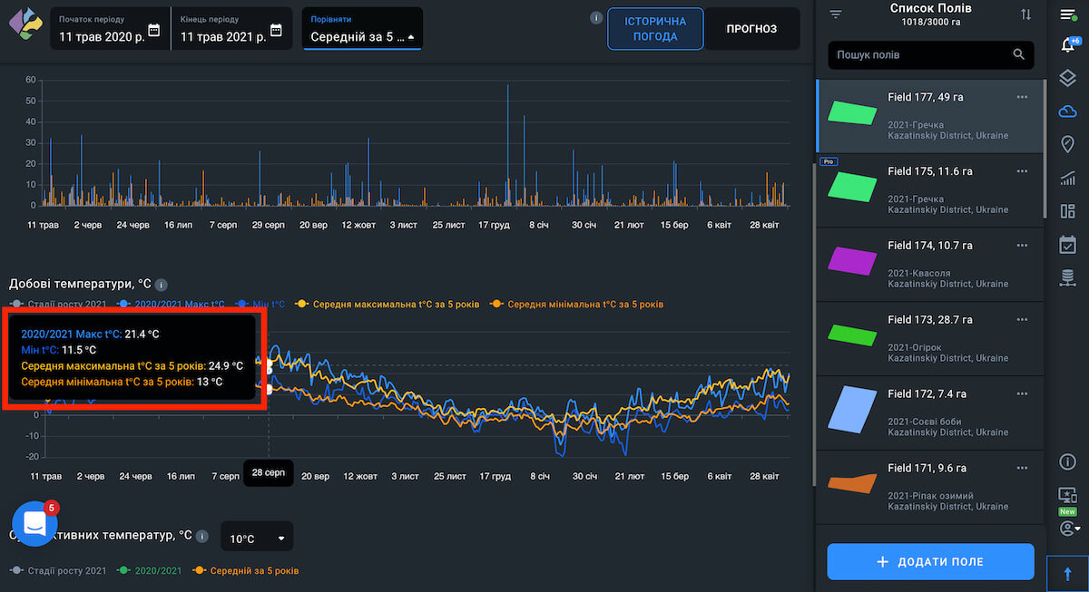Image resolution: width=1089 pixels, height=592 pixels.
Task: Switch to the 'Прогноз' tab
Action: [751, 29]
